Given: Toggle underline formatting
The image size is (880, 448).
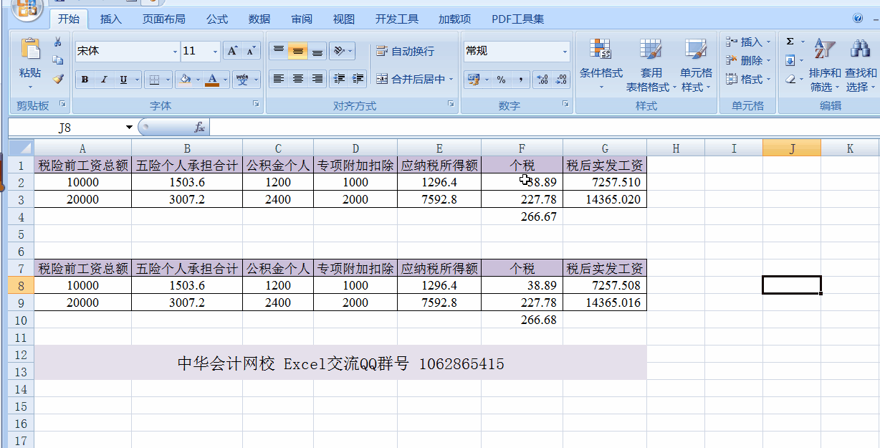Looking at the screenshot, I should coord(123,80).
